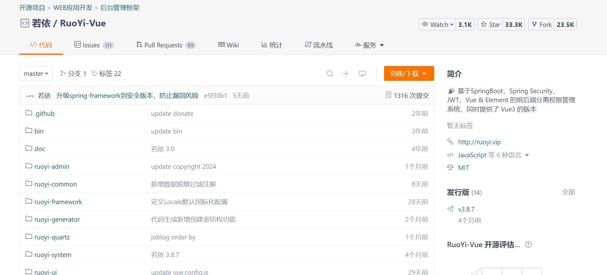Open the http://ruoyi.vip link

pos(479,142)
